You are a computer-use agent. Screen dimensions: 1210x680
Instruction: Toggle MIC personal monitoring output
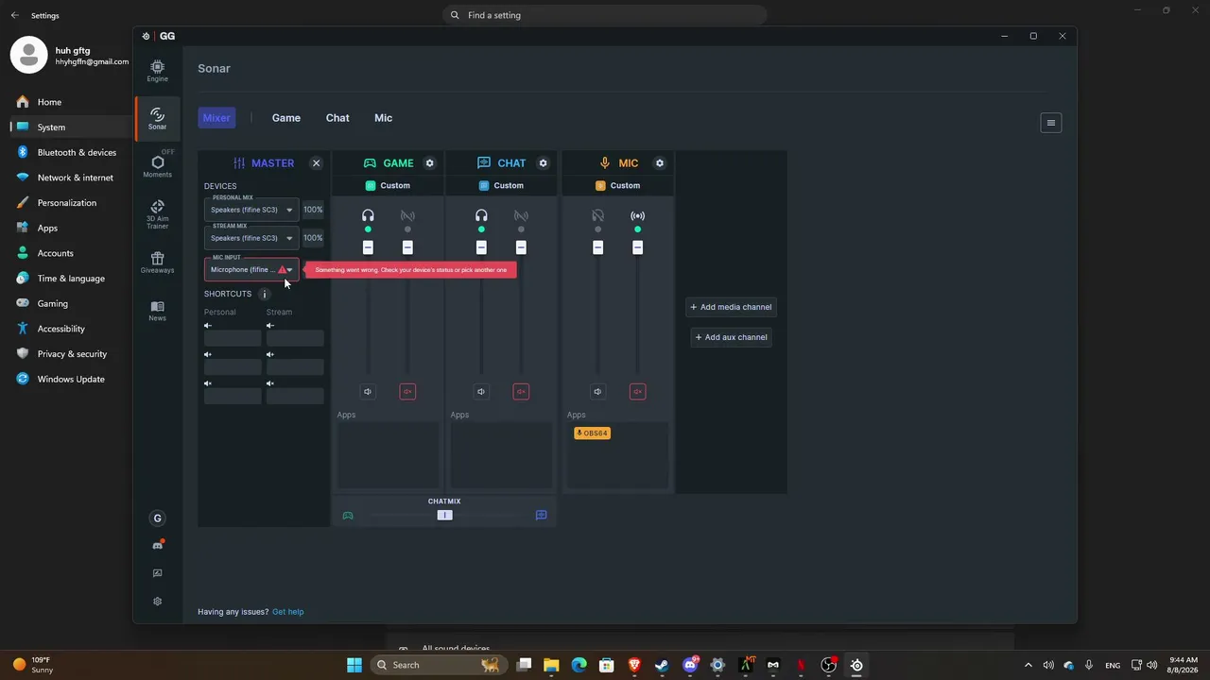[x=597, y=216]
